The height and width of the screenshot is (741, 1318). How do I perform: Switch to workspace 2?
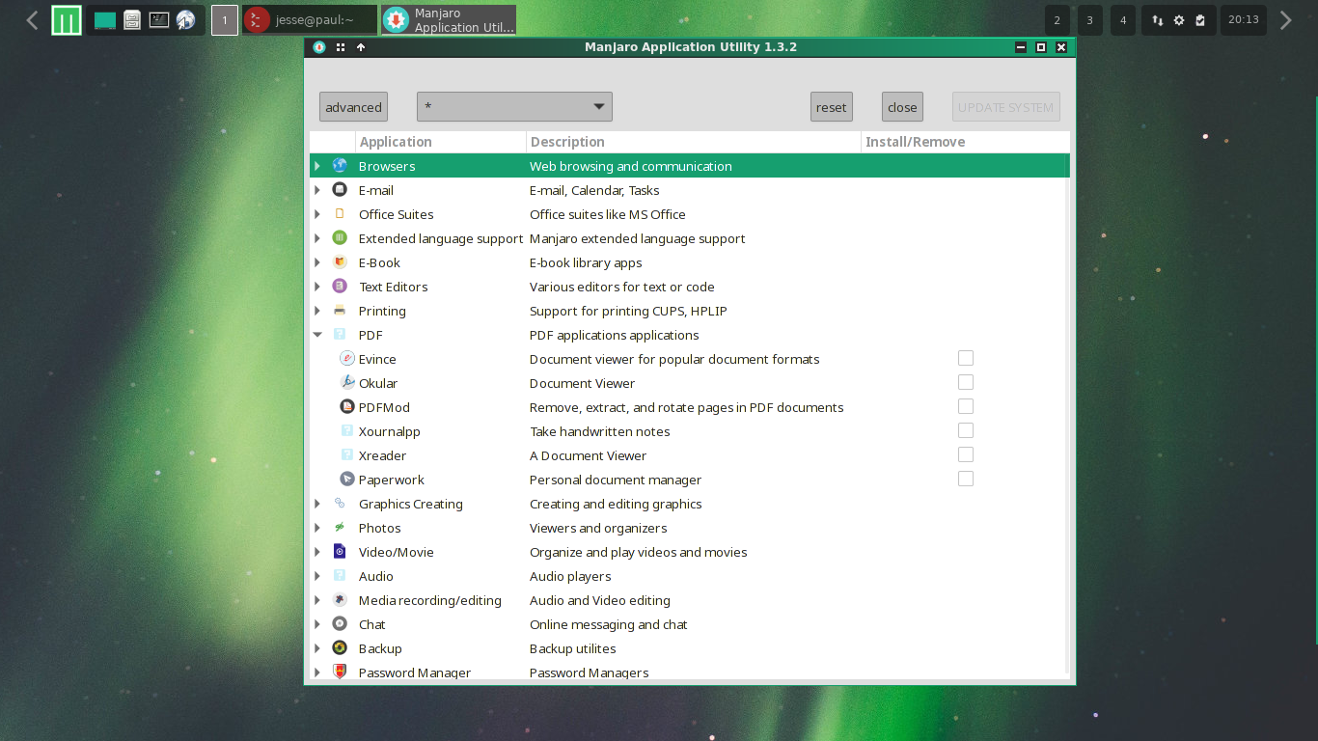[x=1057, y=20]
